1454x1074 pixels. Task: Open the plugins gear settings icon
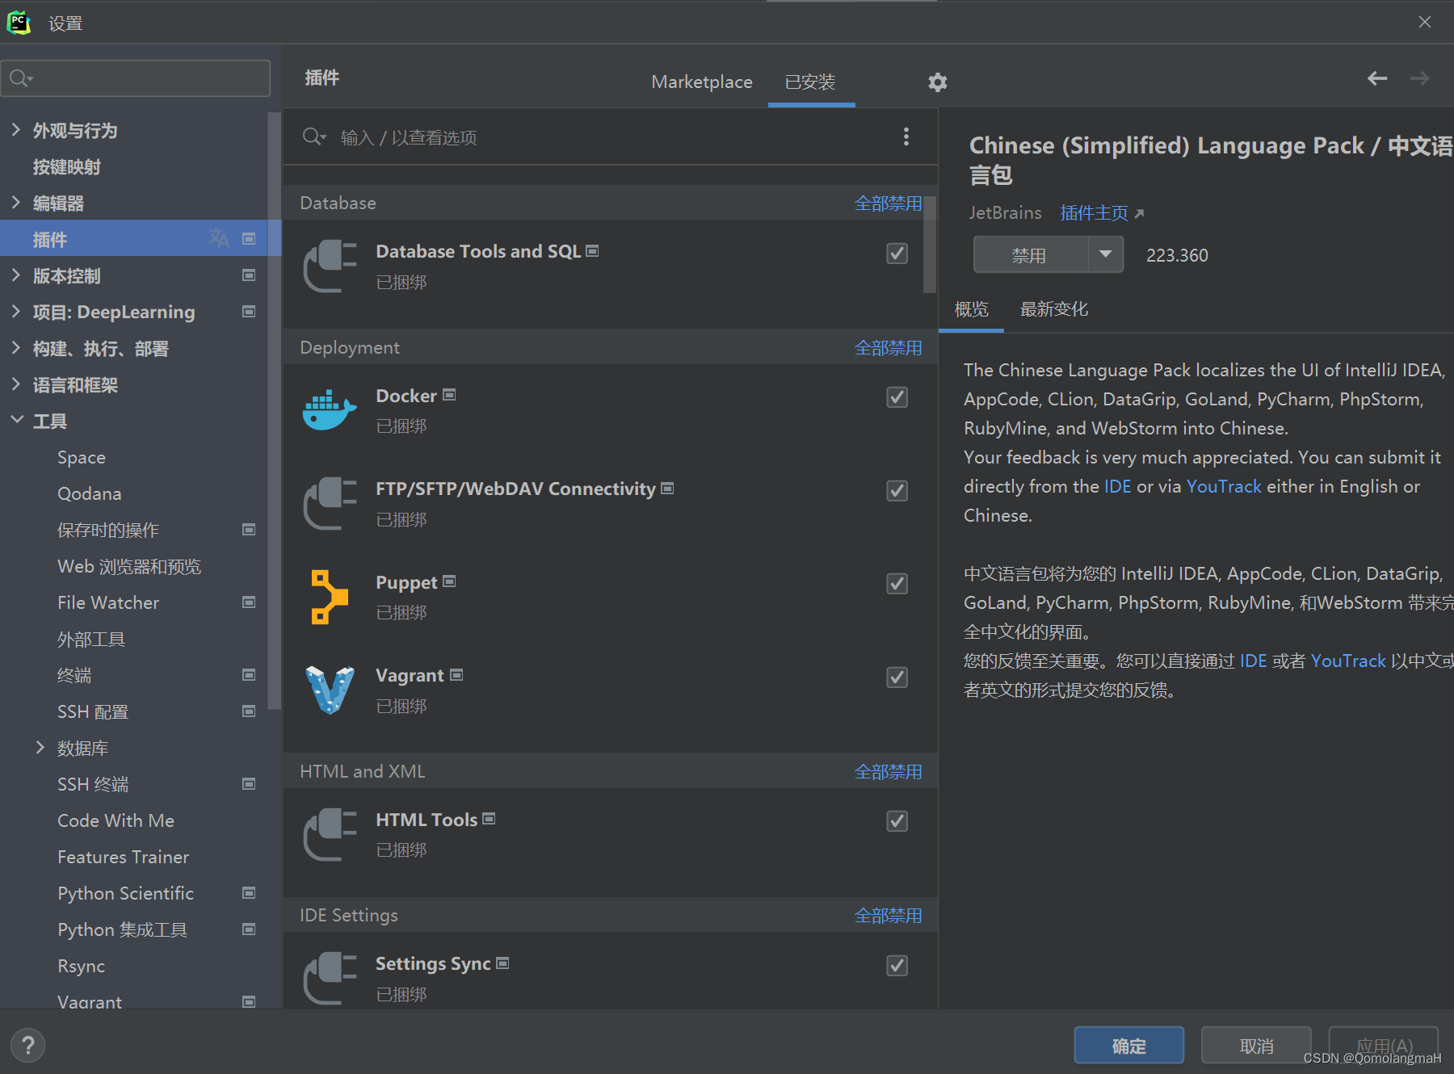(937, 82)
